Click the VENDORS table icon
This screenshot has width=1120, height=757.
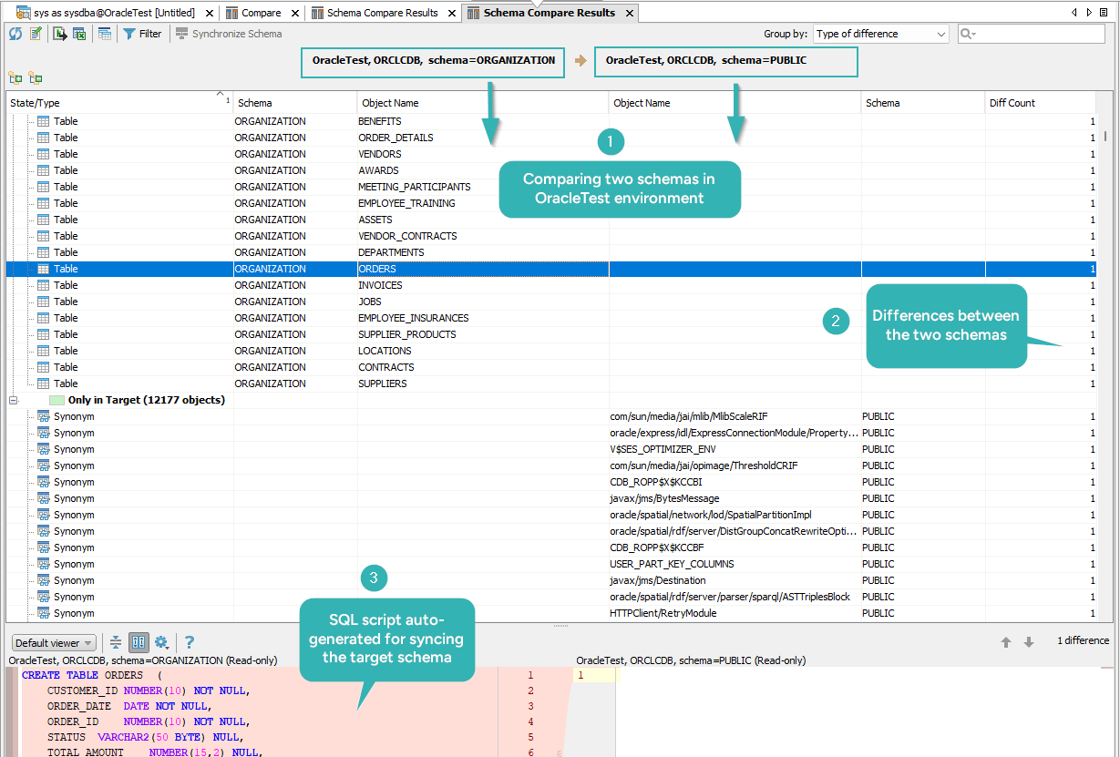[x=43, y=154]
